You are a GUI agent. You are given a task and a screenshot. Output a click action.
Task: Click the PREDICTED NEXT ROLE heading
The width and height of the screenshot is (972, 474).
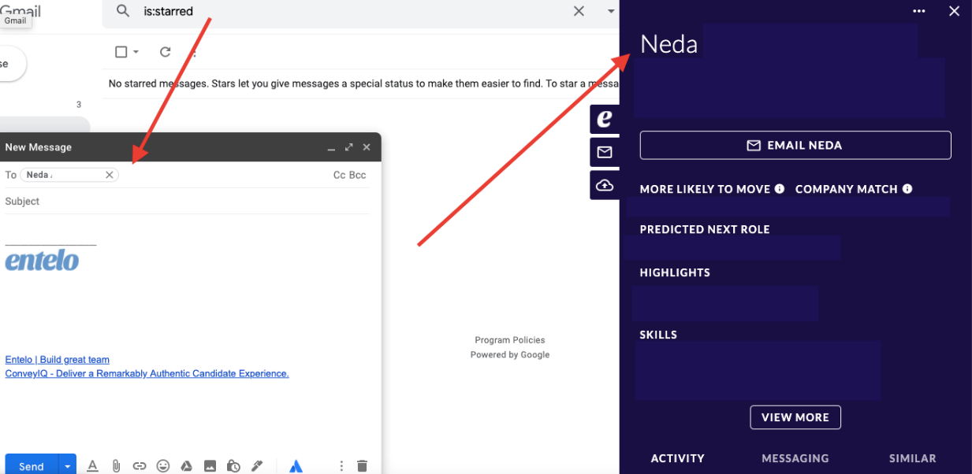705,229
